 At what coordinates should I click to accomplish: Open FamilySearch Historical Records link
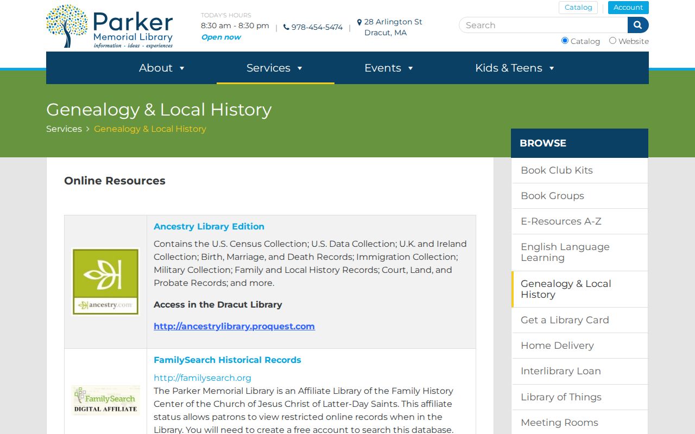[x=228, y=360]
